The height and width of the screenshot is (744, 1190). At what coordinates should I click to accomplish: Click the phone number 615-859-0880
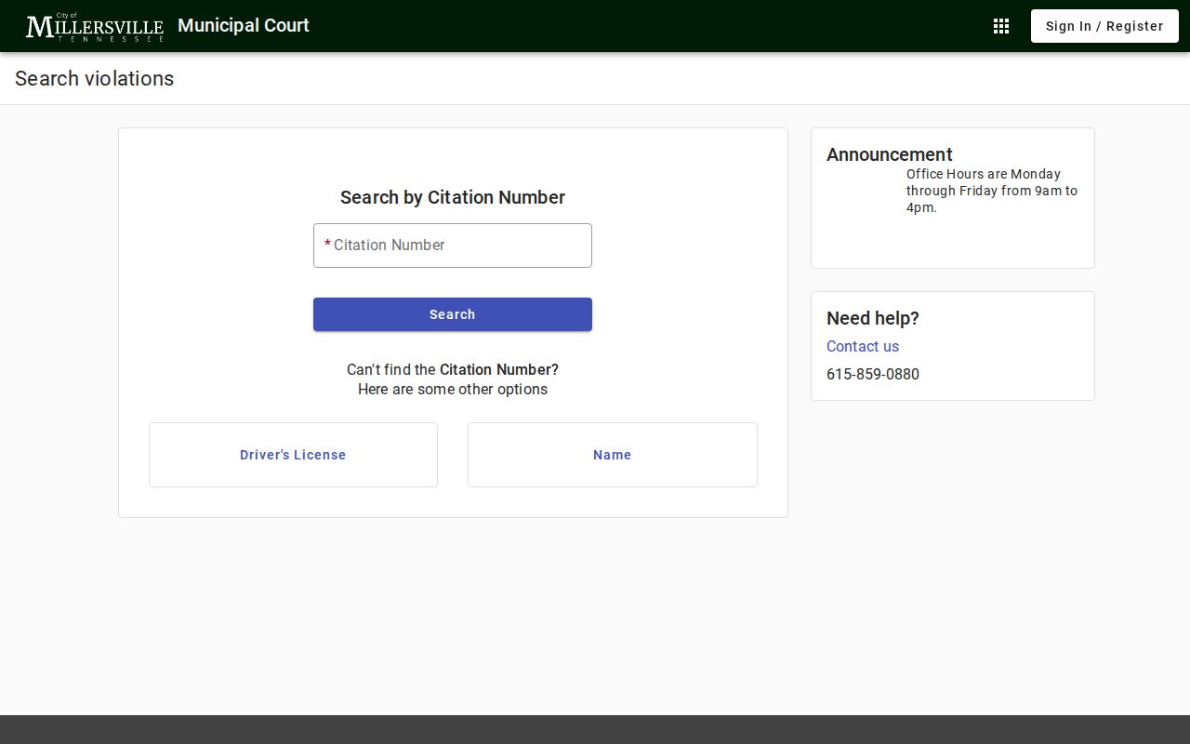[873, 374]
